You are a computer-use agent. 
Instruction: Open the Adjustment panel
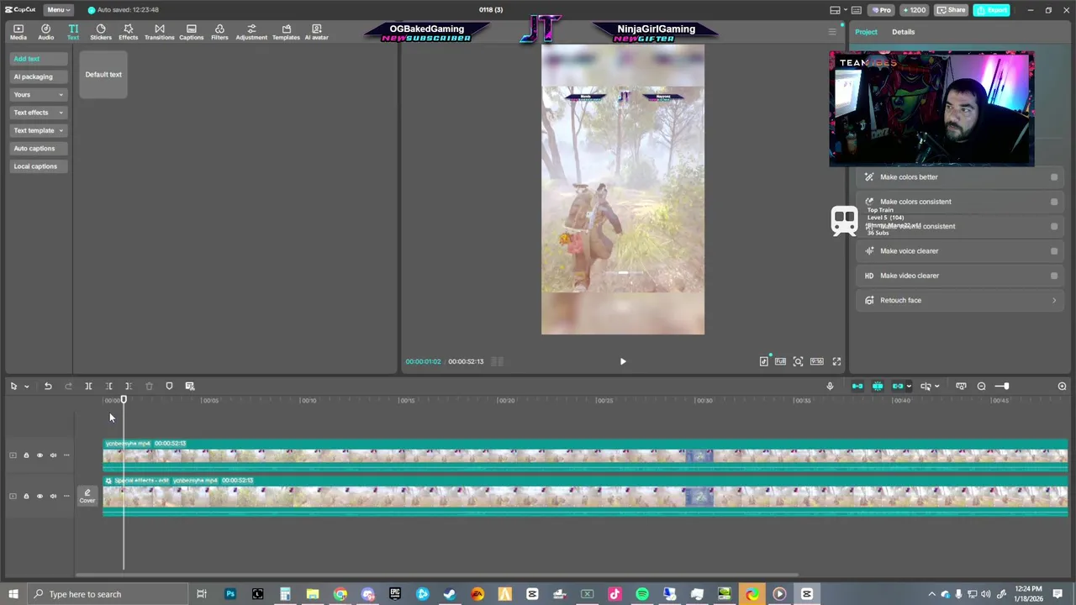(251, 32)
